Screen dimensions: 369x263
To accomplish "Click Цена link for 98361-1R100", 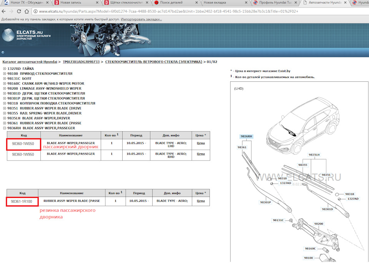I will tap(201, 201).
